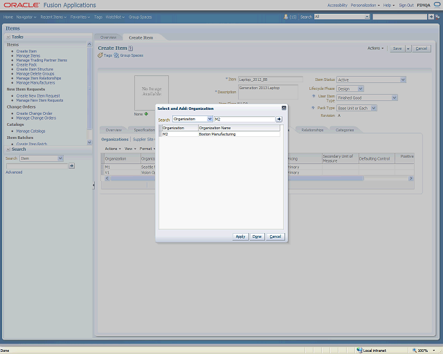Select the Create Item tab
Viewport: 443px width, 354px height.
pyautogui.click(x=141, y=37)
